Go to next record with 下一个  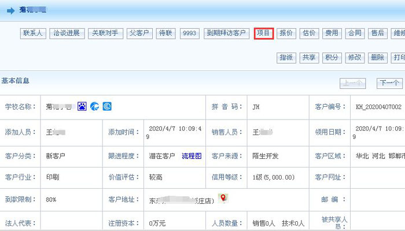(389, 83)
